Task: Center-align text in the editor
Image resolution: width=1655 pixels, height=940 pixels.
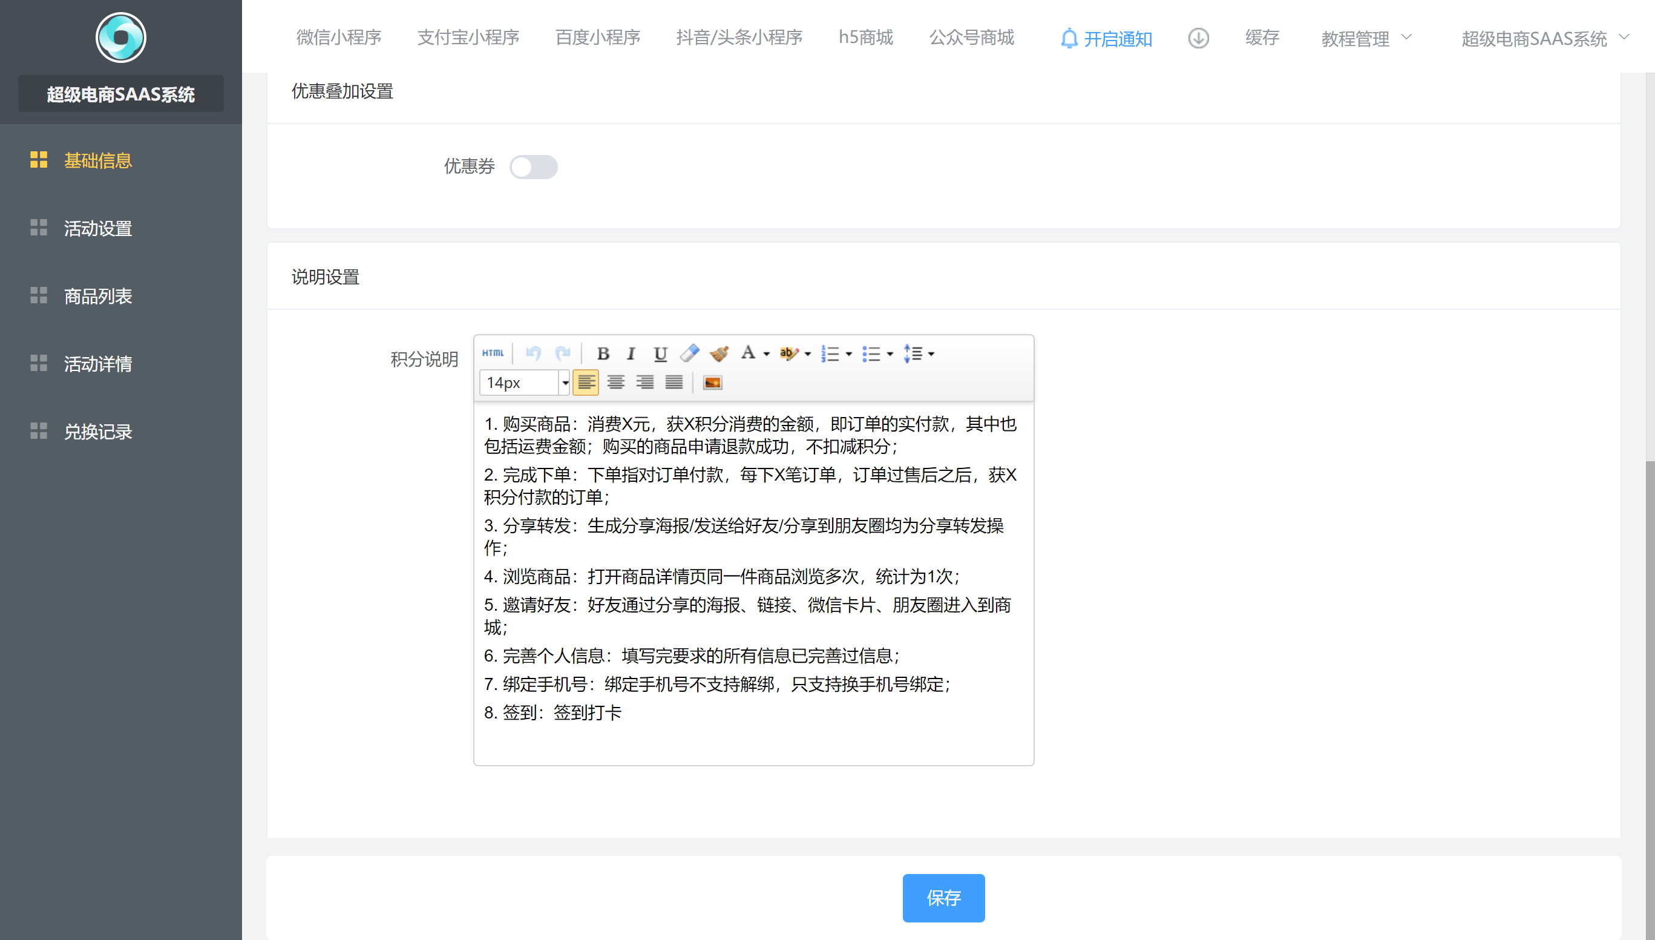Action: coord(615,383)
